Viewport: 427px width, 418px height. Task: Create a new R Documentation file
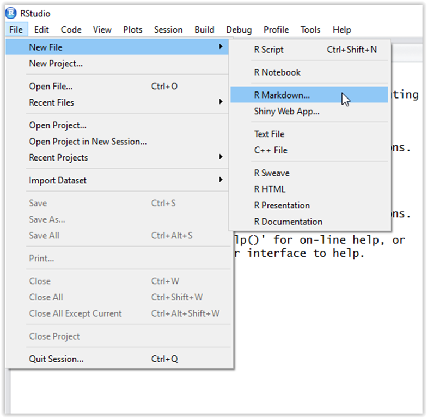pyautogui.click(x=309, y=222)
